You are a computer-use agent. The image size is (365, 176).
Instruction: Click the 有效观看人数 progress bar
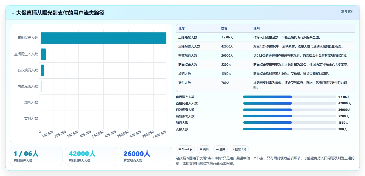[290, 110]
